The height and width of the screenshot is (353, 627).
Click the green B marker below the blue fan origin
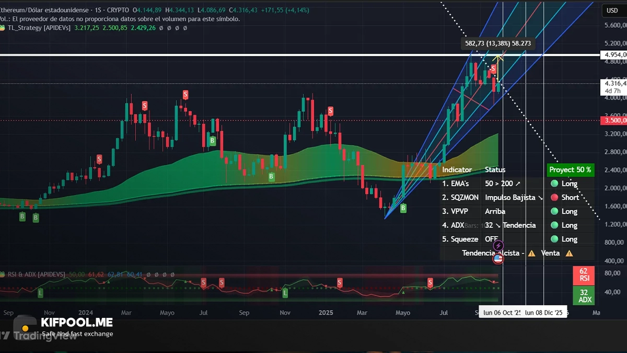pyautogui.click(x=403, y=208)
